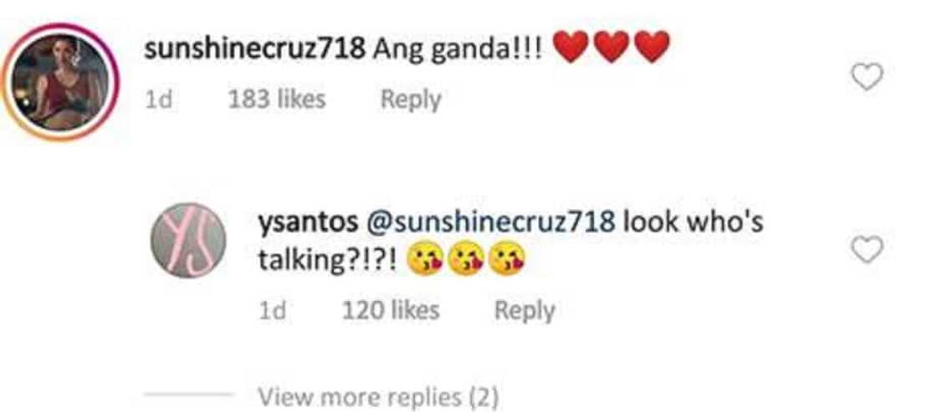The height and width of the screenshot is (412, 937).
Task: Open the ysantos YS avatar
Action: [188, 240]
